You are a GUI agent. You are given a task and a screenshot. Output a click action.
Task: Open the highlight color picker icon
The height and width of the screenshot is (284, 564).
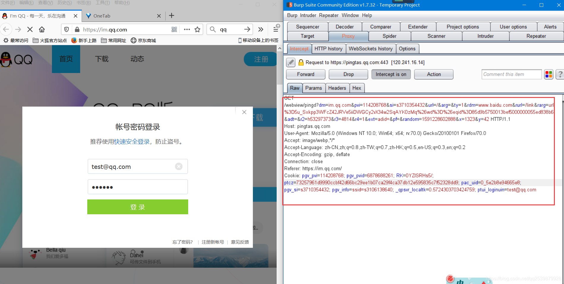tap(549, 74)
